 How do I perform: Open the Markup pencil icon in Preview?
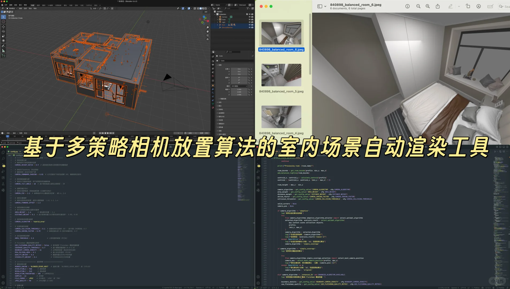pyautogui.click(x=451, y=6)
